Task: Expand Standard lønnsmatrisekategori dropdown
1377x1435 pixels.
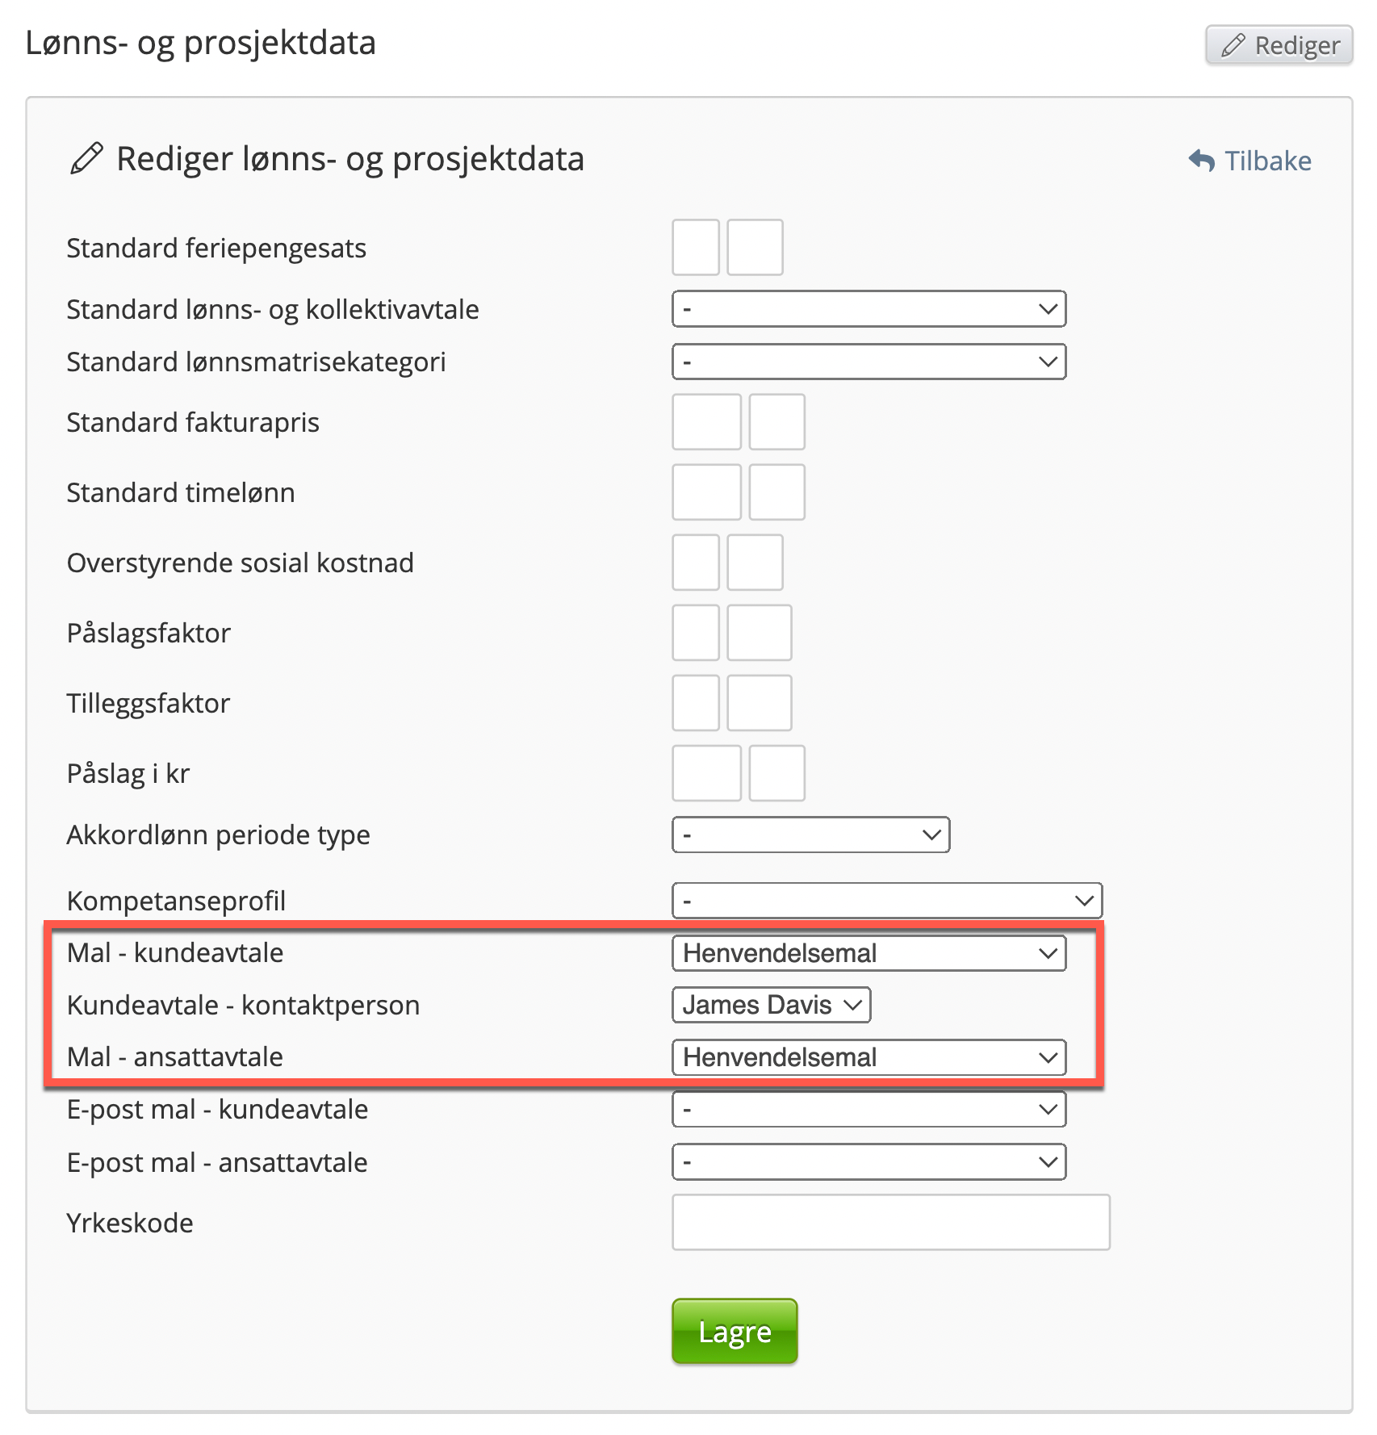Action: (x=868, y=362)
